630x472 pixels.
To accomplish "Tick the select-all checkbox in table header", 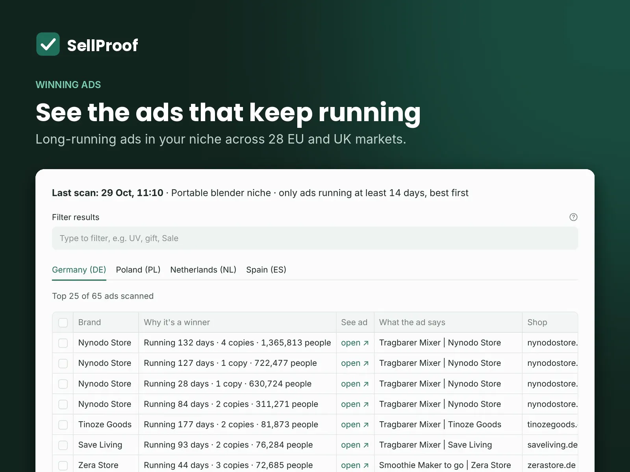I will pyautogui.click(x=63, y=323).
